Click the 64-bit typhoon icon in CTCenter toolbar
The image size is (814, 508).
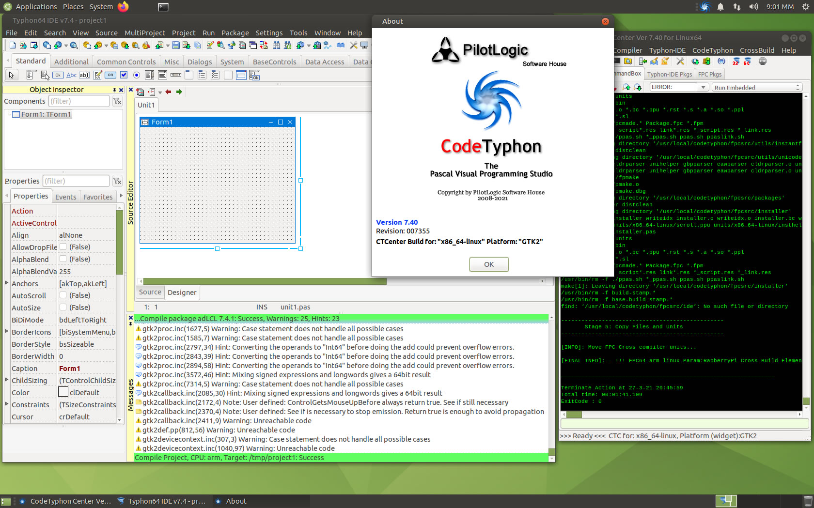coord(747,62)
